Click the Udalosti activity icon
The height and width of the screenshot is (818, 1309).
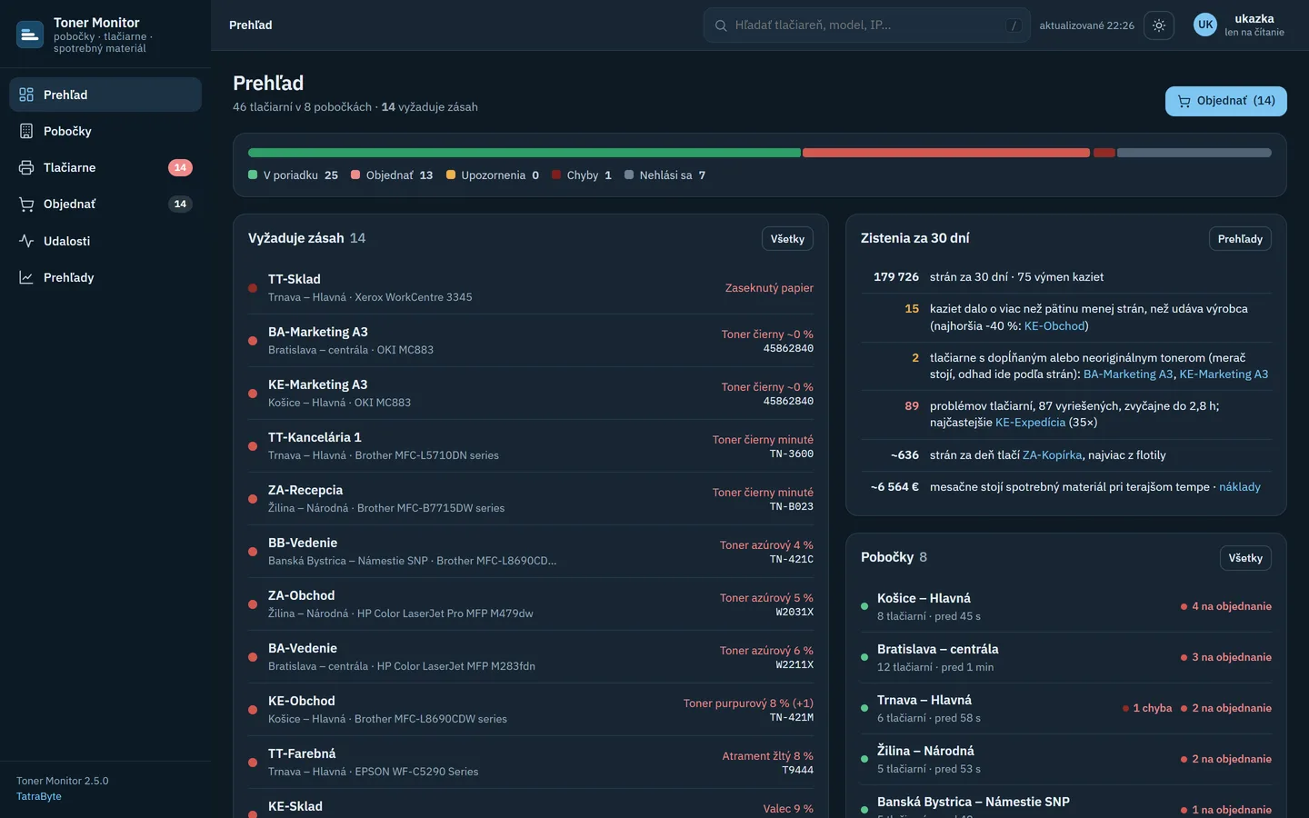[26, 241]
